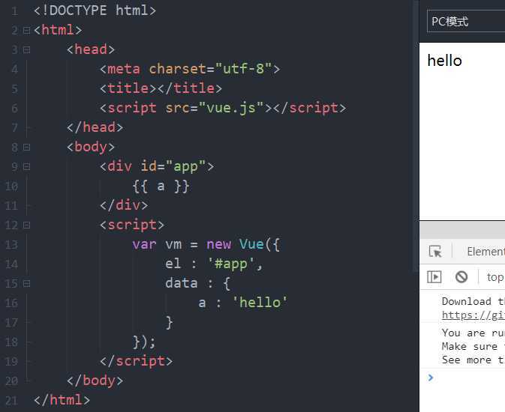Click the hello text in the preview
505x412 pixels.
click(x=444, y=61)
